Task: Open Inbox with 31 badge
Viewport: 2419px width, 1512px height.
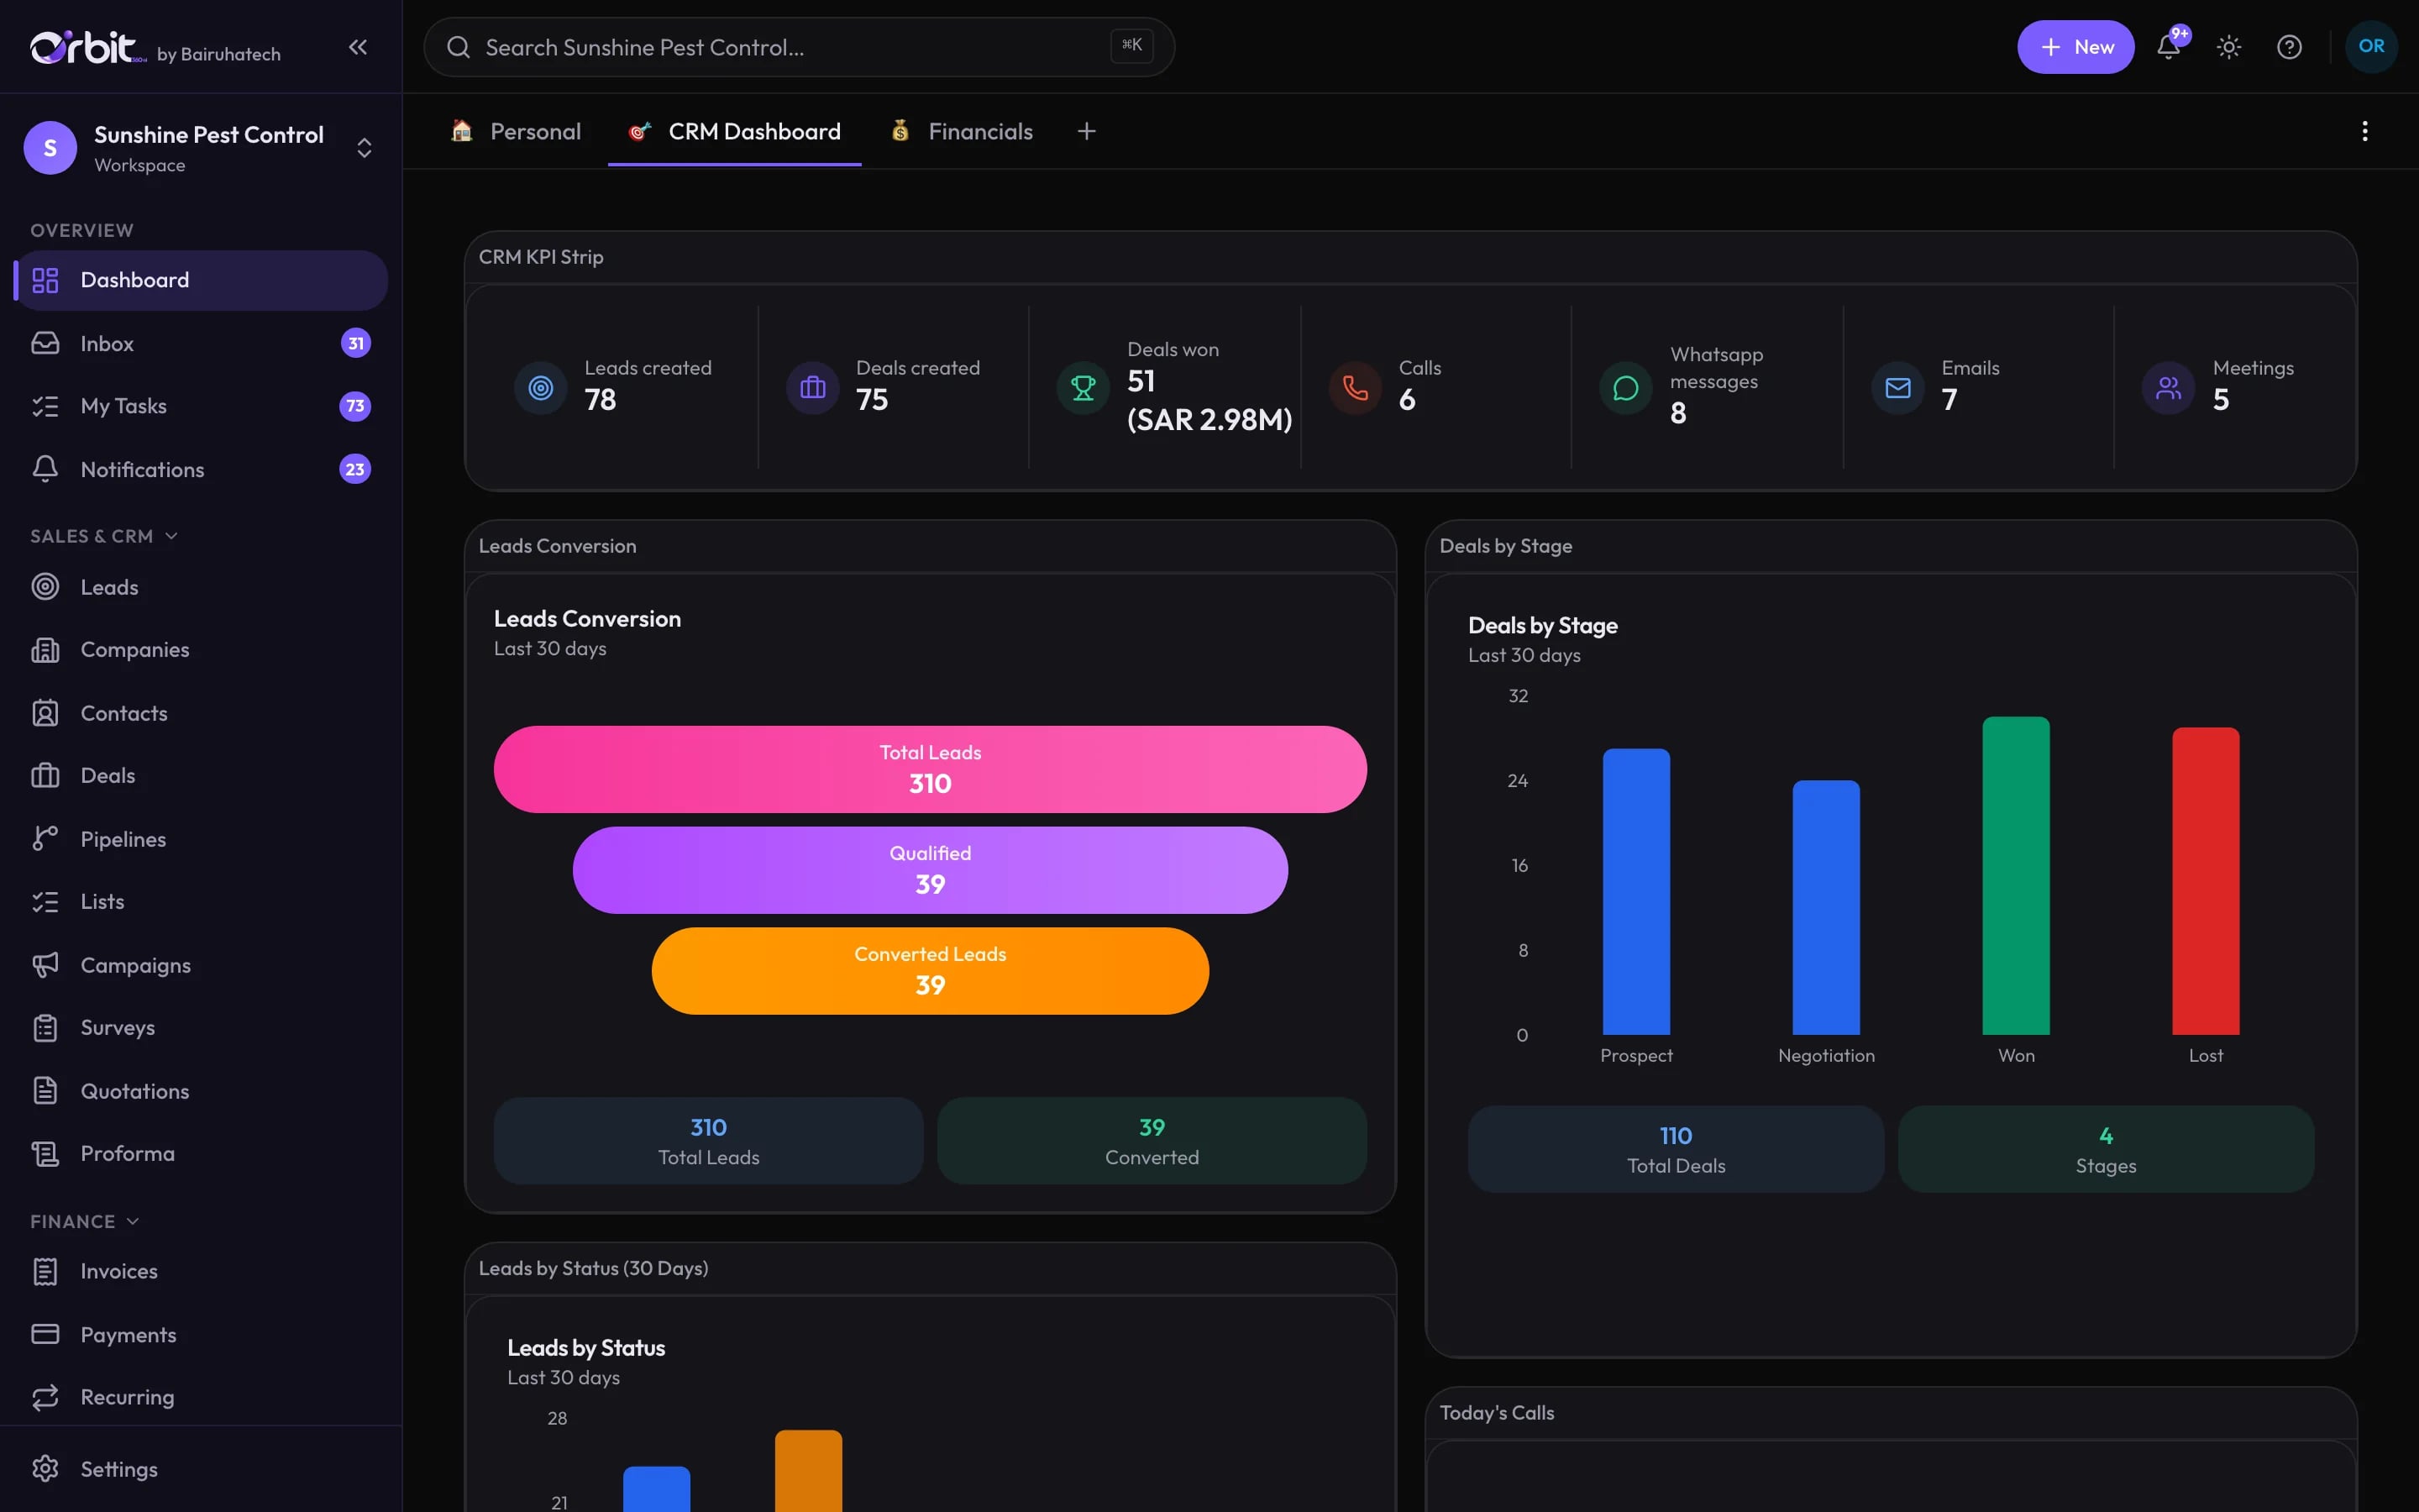Action: (x=200, y=343)
